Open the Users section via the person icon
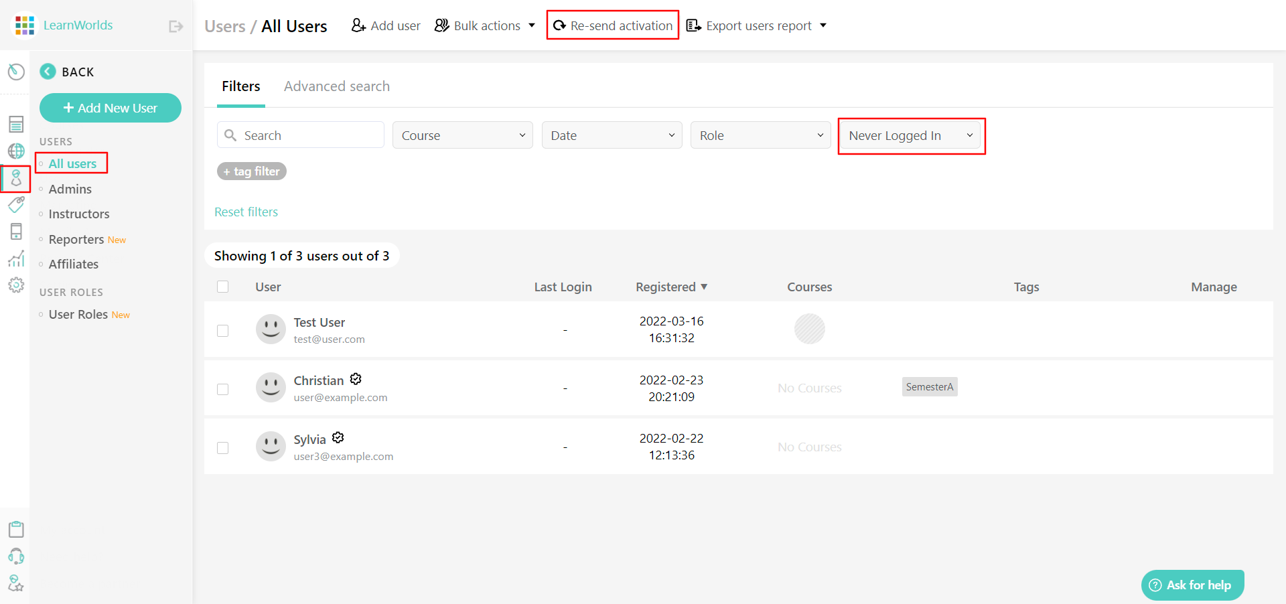Image resolution: width=1286 pixels, height=604 pixels. 16,178
